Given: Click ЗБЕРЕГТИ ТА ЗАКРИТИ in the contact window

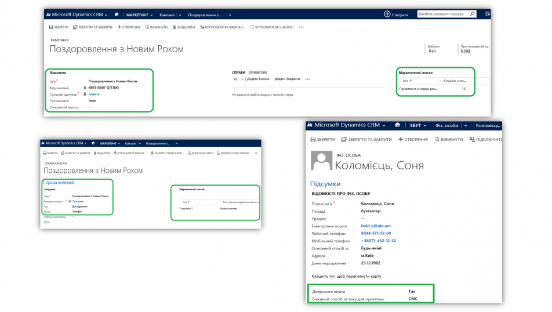Looking at the screenshot, I should coord(366,139).
